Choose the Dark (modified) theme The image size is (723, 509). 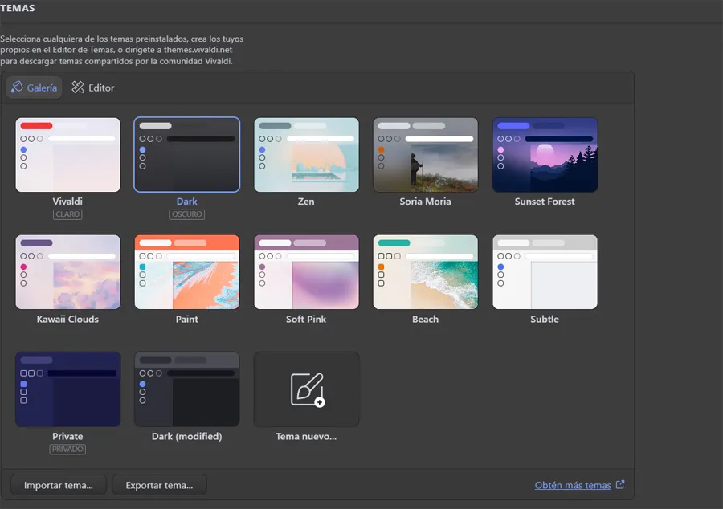coord(186,389)
